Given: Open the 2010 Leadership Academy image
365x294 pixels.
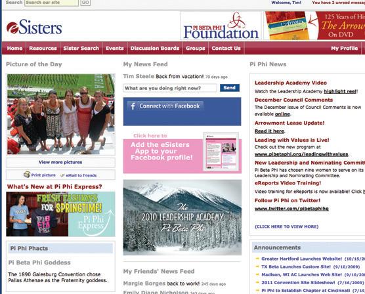Looking at the screenshot, I should (x=182, y=217).
